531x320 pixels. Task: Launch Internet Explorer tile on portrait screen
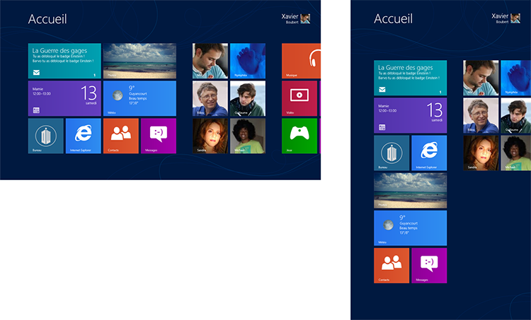(x=429, y=153)
